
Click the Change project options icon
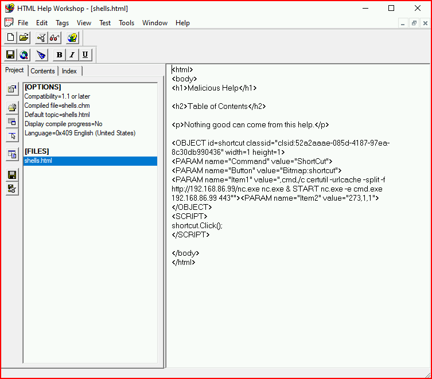click(12, 89)
